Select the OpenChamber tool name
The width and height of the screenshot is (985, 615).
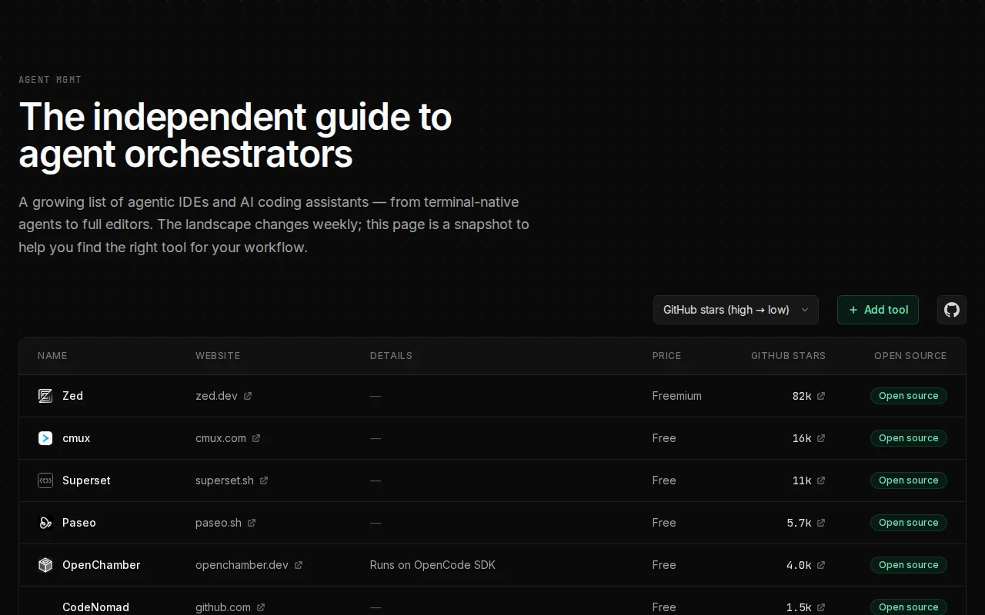tap(102, 565)
